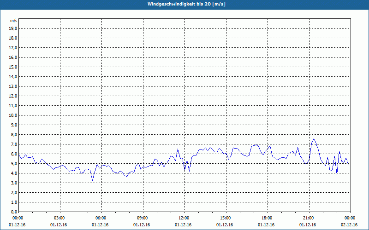Screen dimensions: 369x230
Task: Pick the '15,0' y-axis label
Action: (x=13, y=67)
